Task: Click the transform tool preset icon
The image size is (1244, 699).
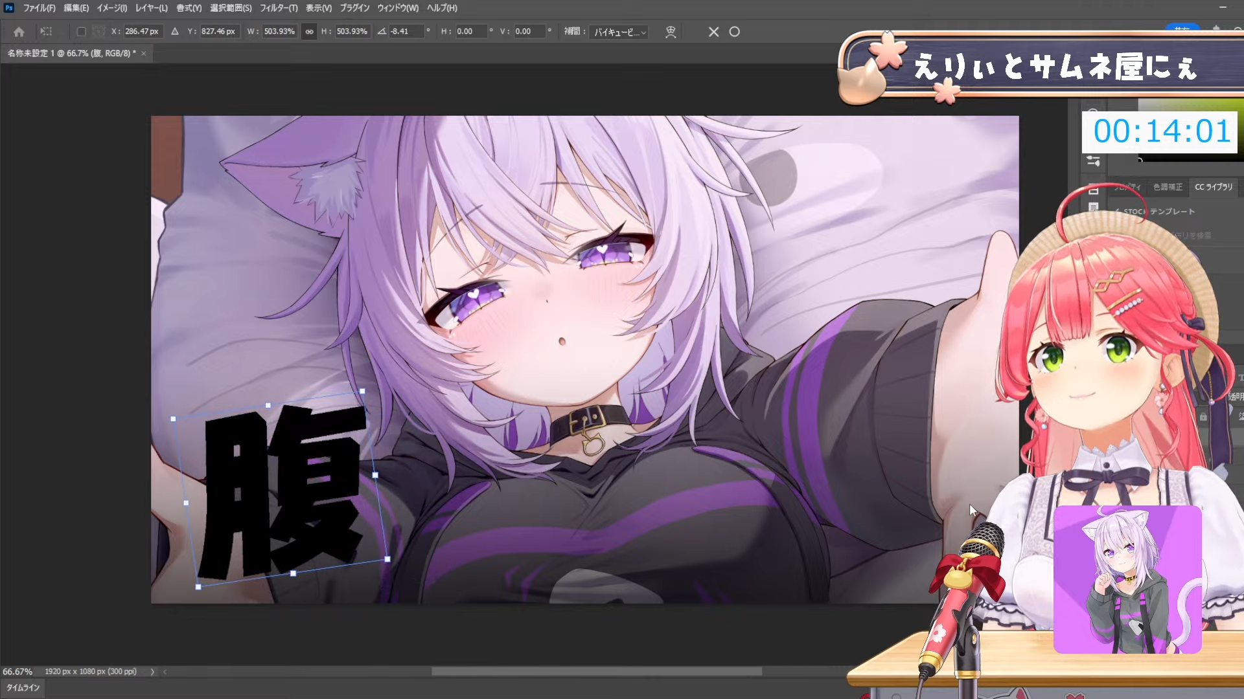Action: tap(46, 31)
